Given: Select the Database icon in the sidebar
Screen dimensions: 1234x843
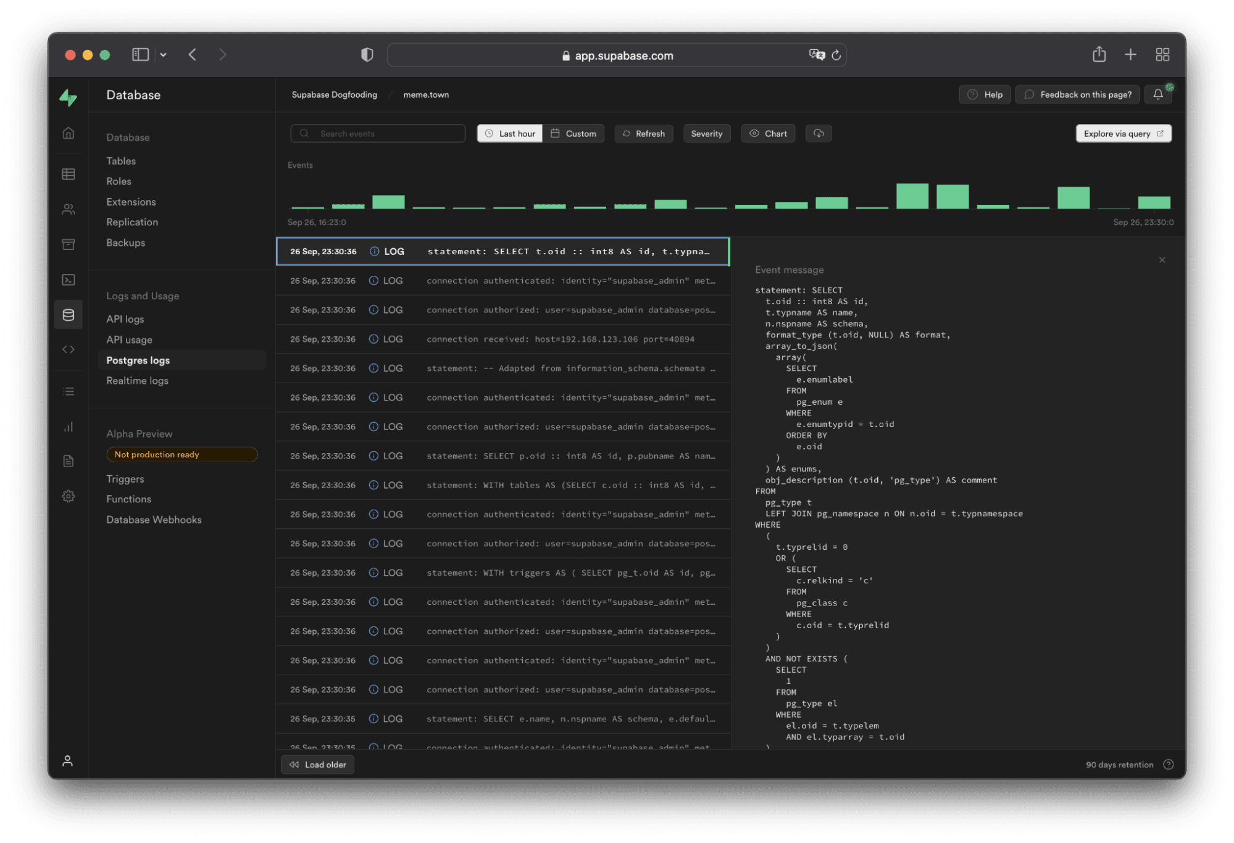Looking at the screenshot, I should 68,314.
